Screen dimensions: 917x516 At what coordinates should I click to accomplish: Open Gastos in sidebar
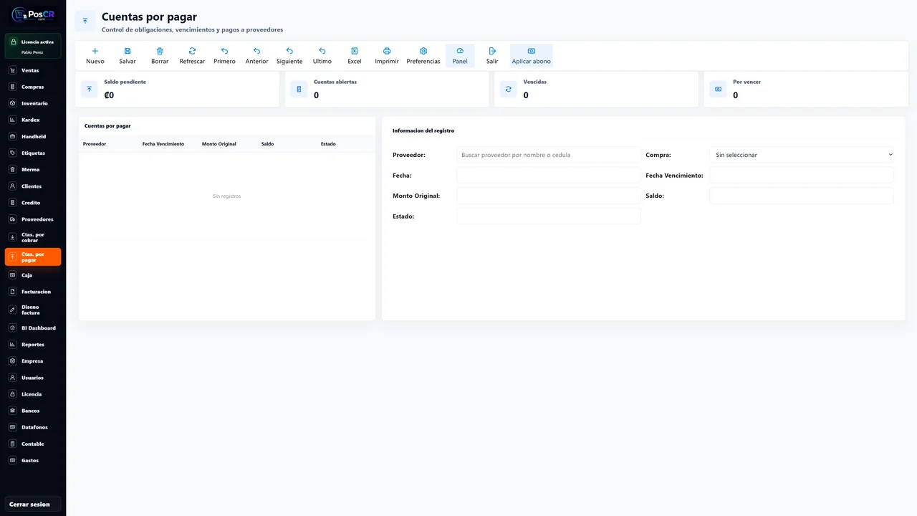(x=33, y=459)
